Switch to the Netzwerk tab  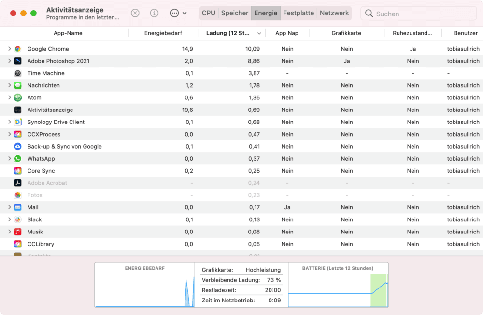click(334, 13)
